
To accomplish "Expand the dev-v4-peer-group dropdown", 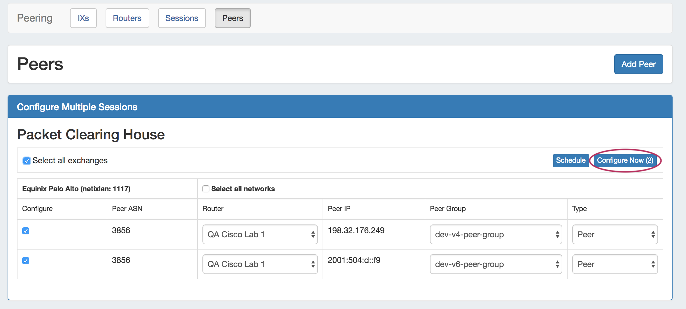I will (x=496, y=234).
